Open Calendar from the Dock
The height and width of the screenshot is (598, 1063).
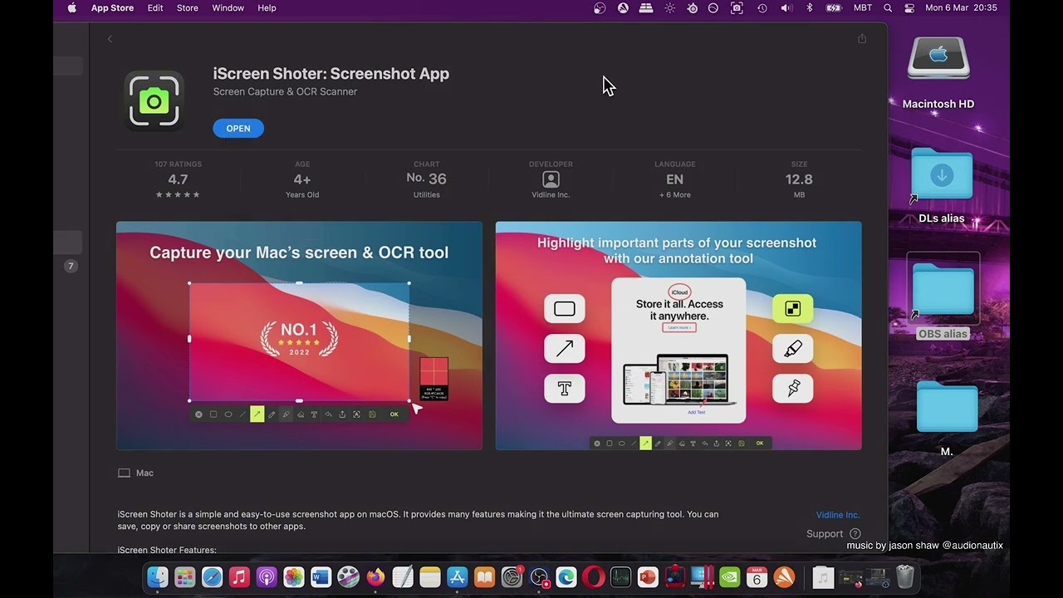tap(757, 576)
